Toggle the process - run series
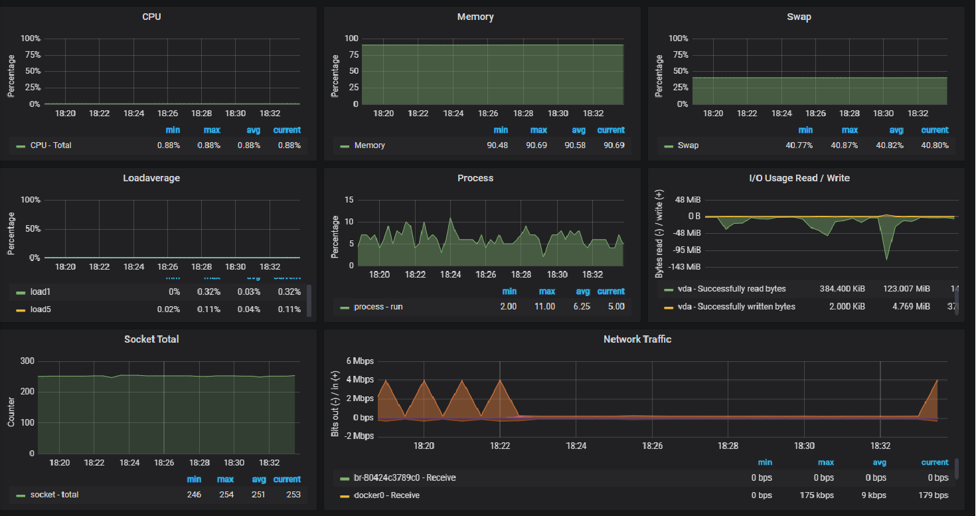The width and height of the screenshot is (976, 516). click(x=378, y=306)
